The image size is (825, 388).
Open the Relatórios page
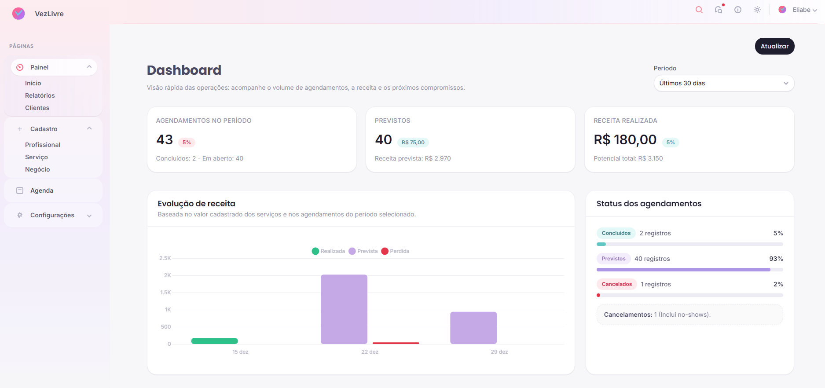point(40,95)
